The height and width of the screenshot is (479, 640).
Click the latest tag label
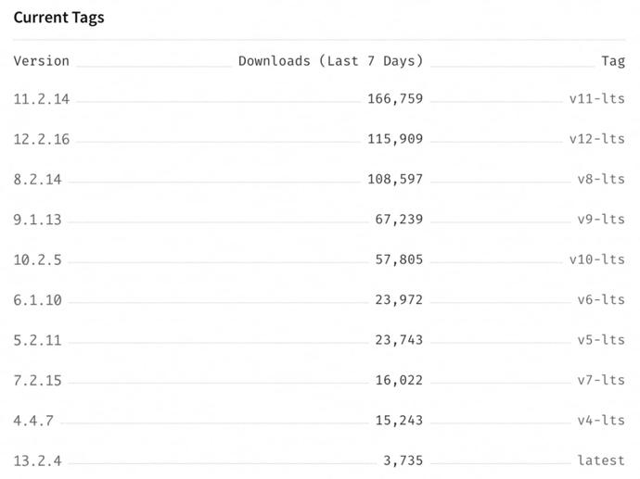(x=601, y=460)
